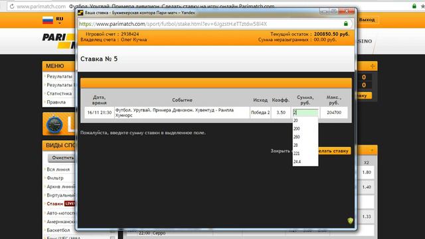Click the 1.80 odds cell behind popup

pyautogui.click(x=367, y=173)
